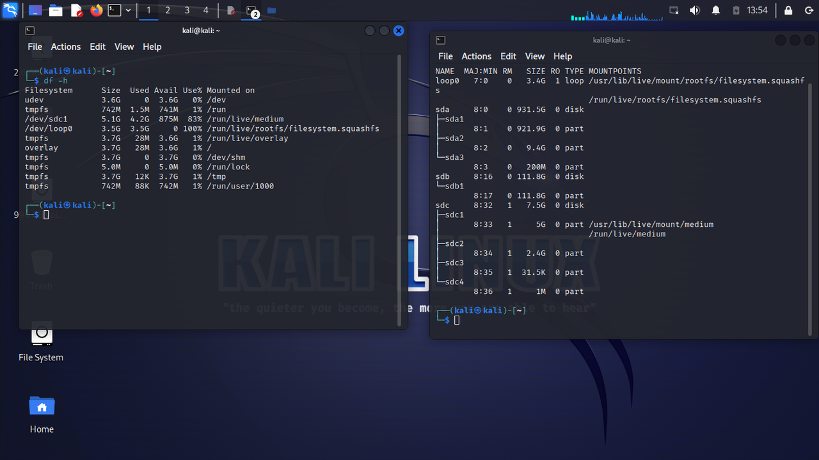The height and width of the screenshot is (460, 819).
Task: Open a new terminal from panel launcher
Action: tap(115, 10)
